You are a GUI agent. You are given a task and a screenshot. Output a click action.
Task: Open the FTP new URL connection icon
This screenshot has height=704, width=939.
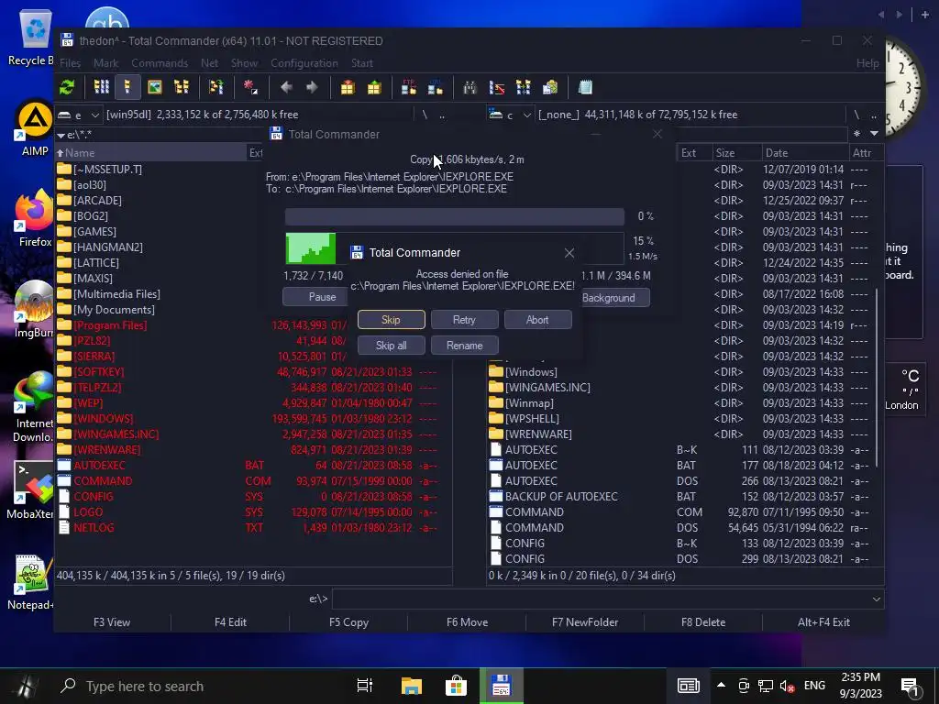coord(436,87)
